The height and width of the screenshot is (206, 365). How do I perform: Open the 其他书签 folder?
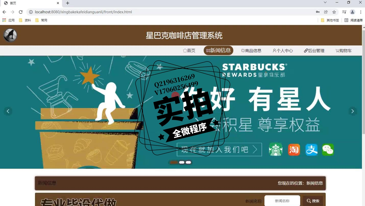pyautogui.click(x=330, y=20)
